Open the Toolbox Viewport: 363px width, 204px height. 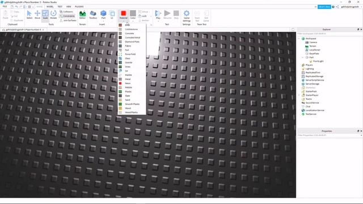[93, 15]
